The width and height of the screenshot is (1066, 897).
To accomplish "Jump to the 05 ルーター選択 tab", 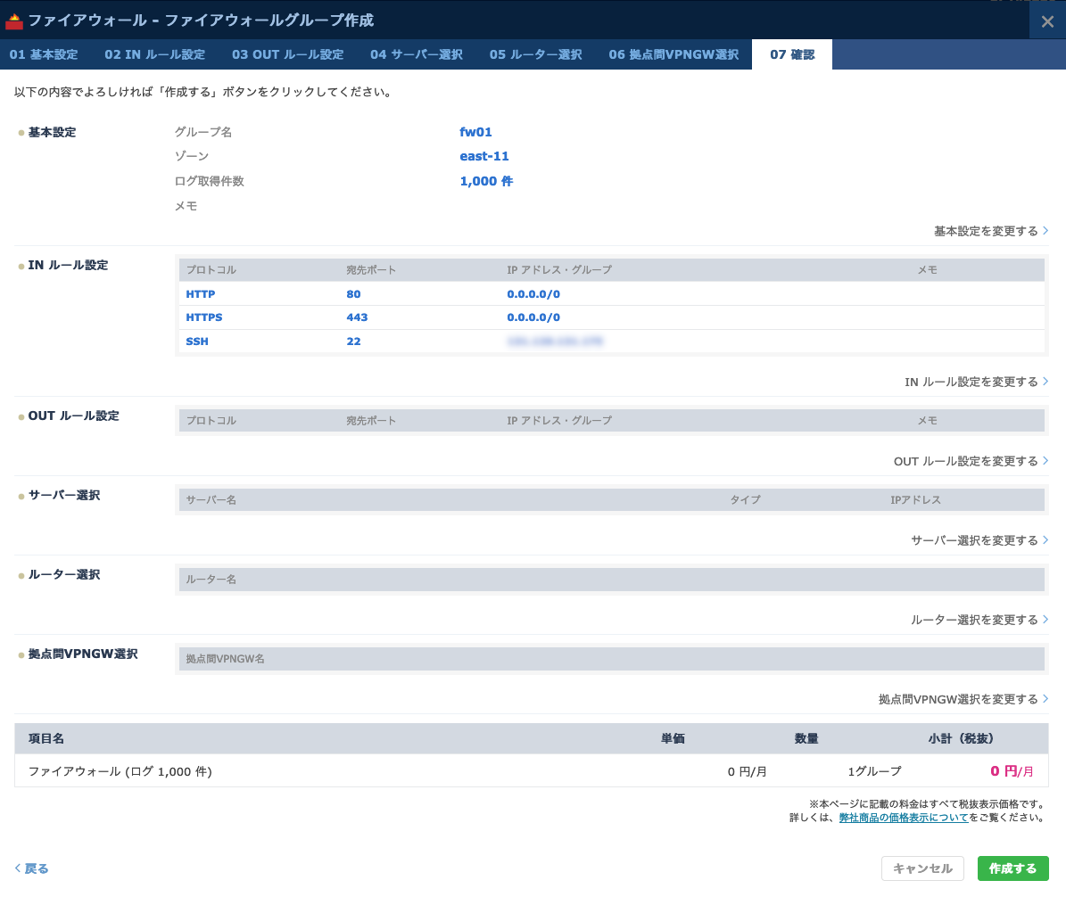I will click(535, 54).
